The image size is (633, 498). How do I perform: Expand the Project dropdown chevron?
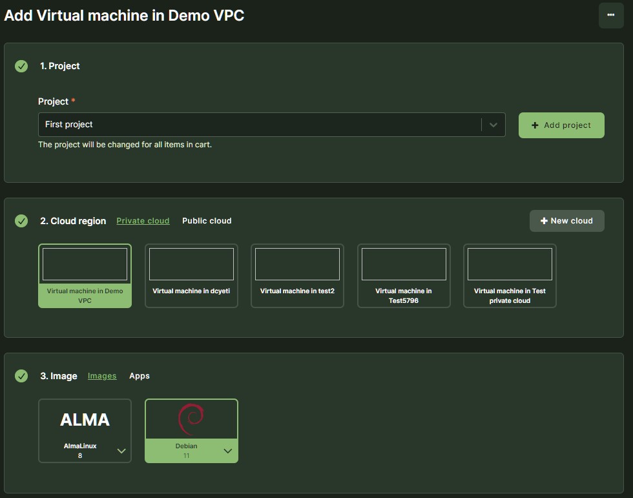493,125
